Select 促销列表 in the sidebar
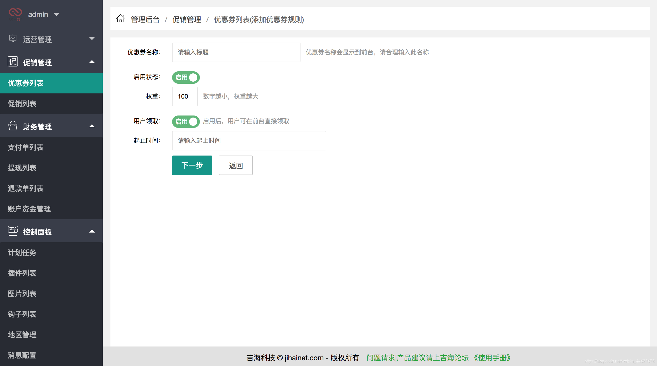Screen dimensions: 657x366 [22, 104]
